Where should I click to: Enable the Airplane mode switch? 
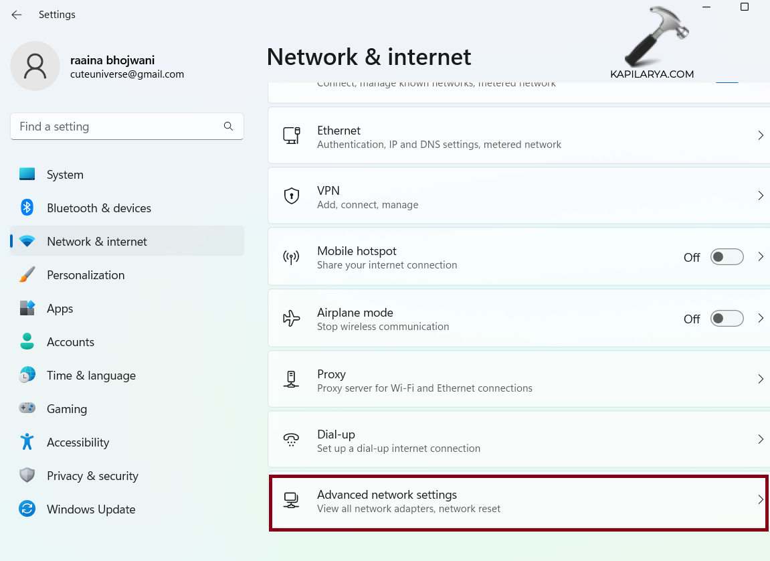pyautogui.click(x=727, y=319)
